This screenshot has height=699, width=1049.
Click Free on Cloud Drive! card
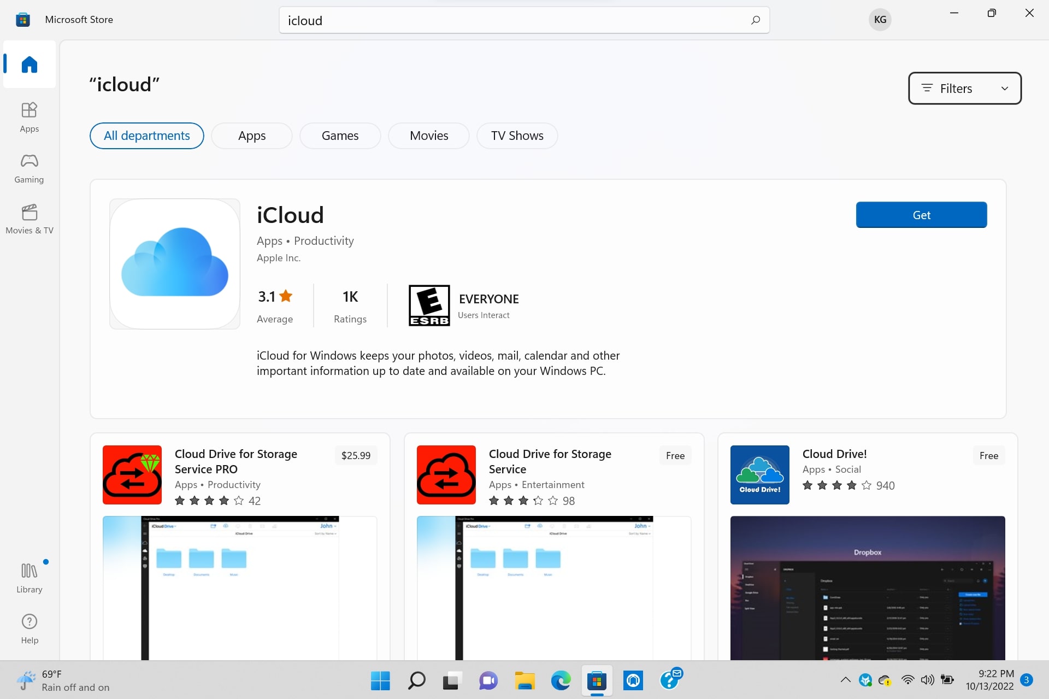pyautogui.click(x=988, y=455)
